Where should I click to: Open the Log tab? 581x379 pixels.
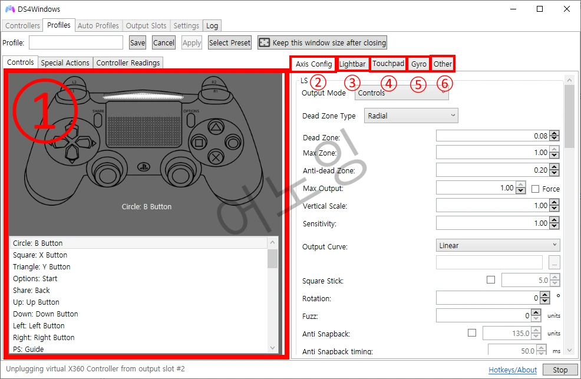click(212, 25)
